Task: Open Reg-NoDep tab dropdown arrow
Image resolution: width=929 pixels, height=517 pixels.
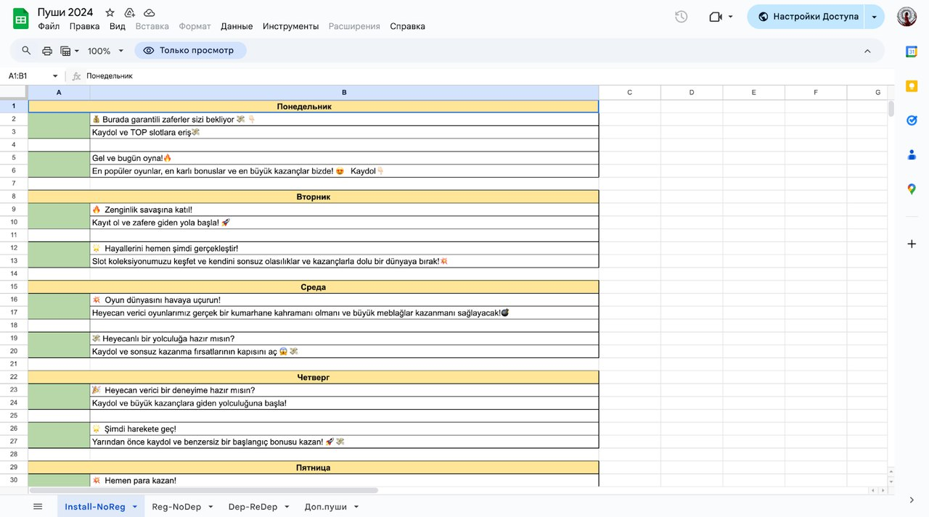Action: tap(210, 507)
